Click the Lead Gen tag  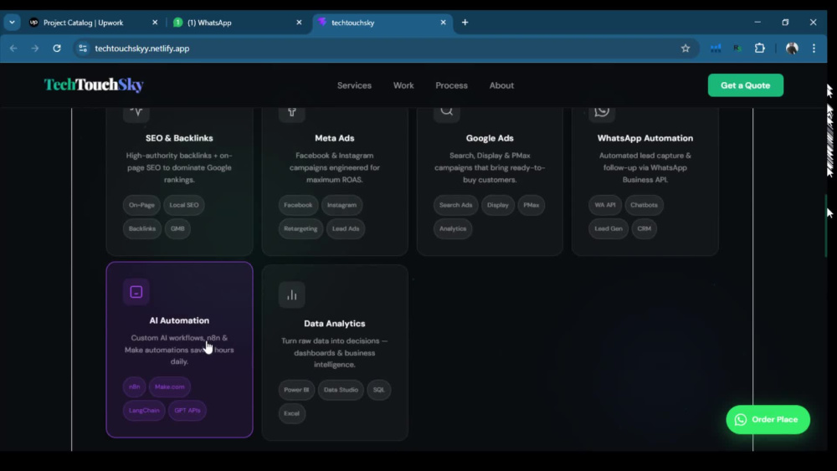tap(608, 229)
